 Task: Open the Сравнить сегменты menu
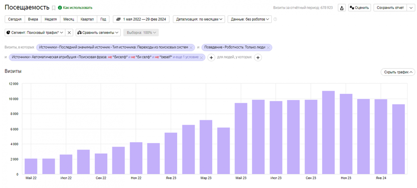(x=98, y=33)
